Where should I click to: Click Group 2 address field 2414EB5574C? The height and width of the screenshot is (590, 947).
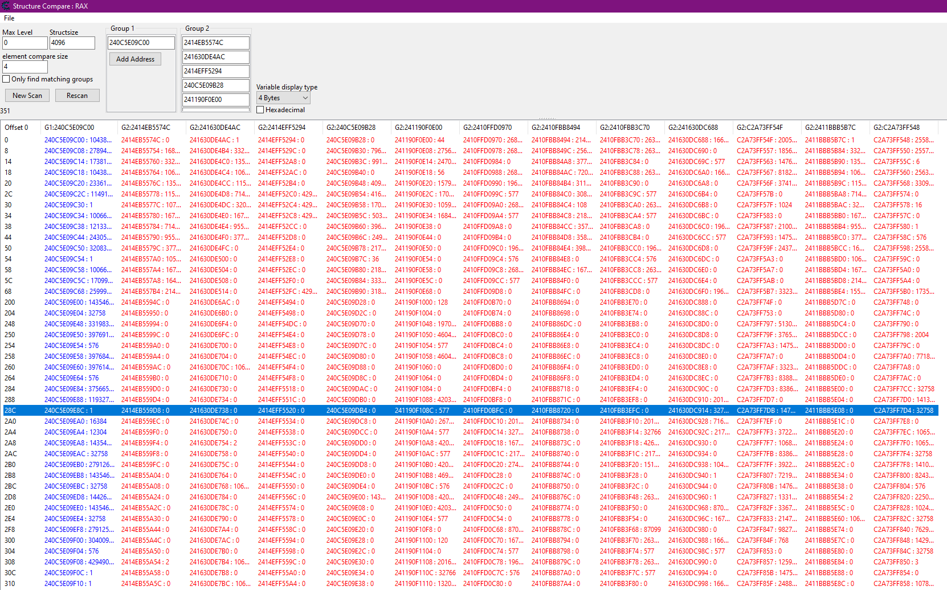(x=215, y=43)
